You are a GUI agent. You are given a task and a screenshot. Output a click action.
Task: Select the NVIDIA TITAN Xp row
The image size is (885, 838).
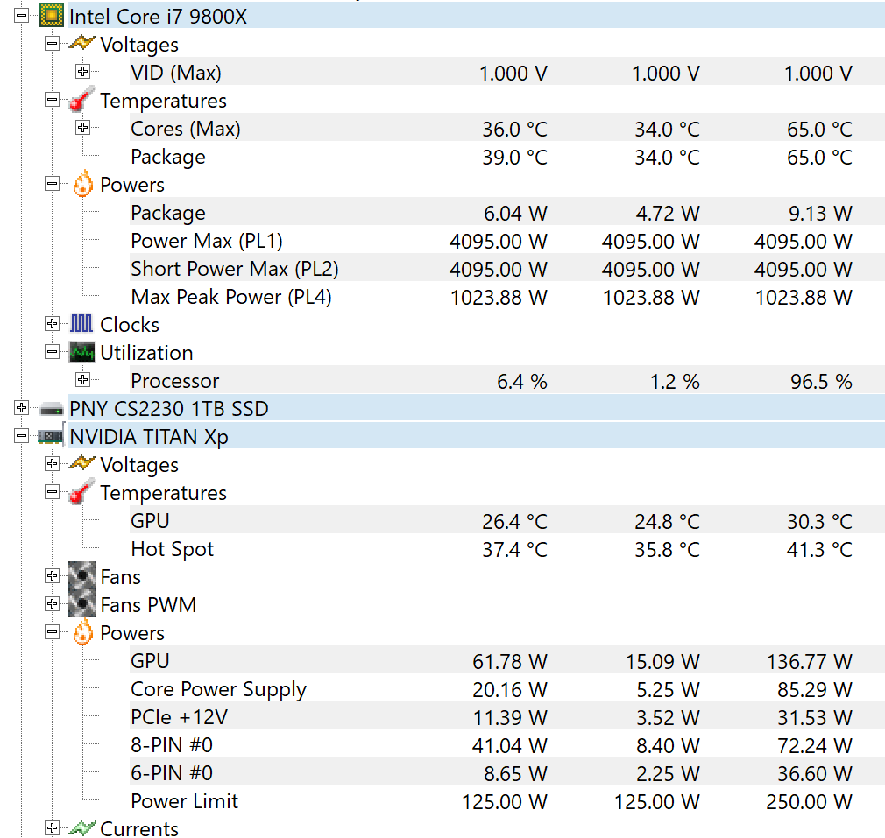(x=477, y=436)
